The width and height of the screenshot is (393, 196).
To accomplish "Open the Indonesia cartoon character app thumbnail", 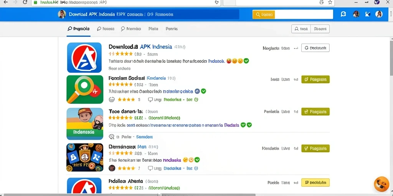I will click(85, 124).
